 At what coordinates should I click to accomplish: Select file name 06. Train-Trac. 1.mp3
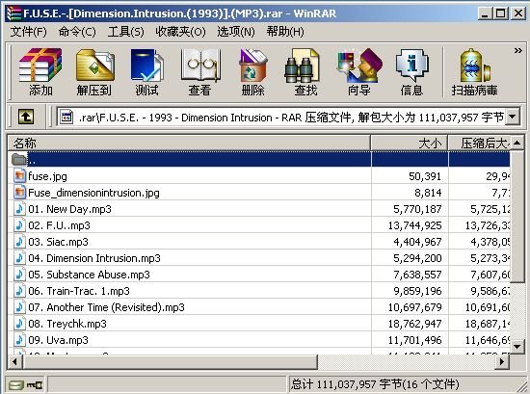point(79,291)
